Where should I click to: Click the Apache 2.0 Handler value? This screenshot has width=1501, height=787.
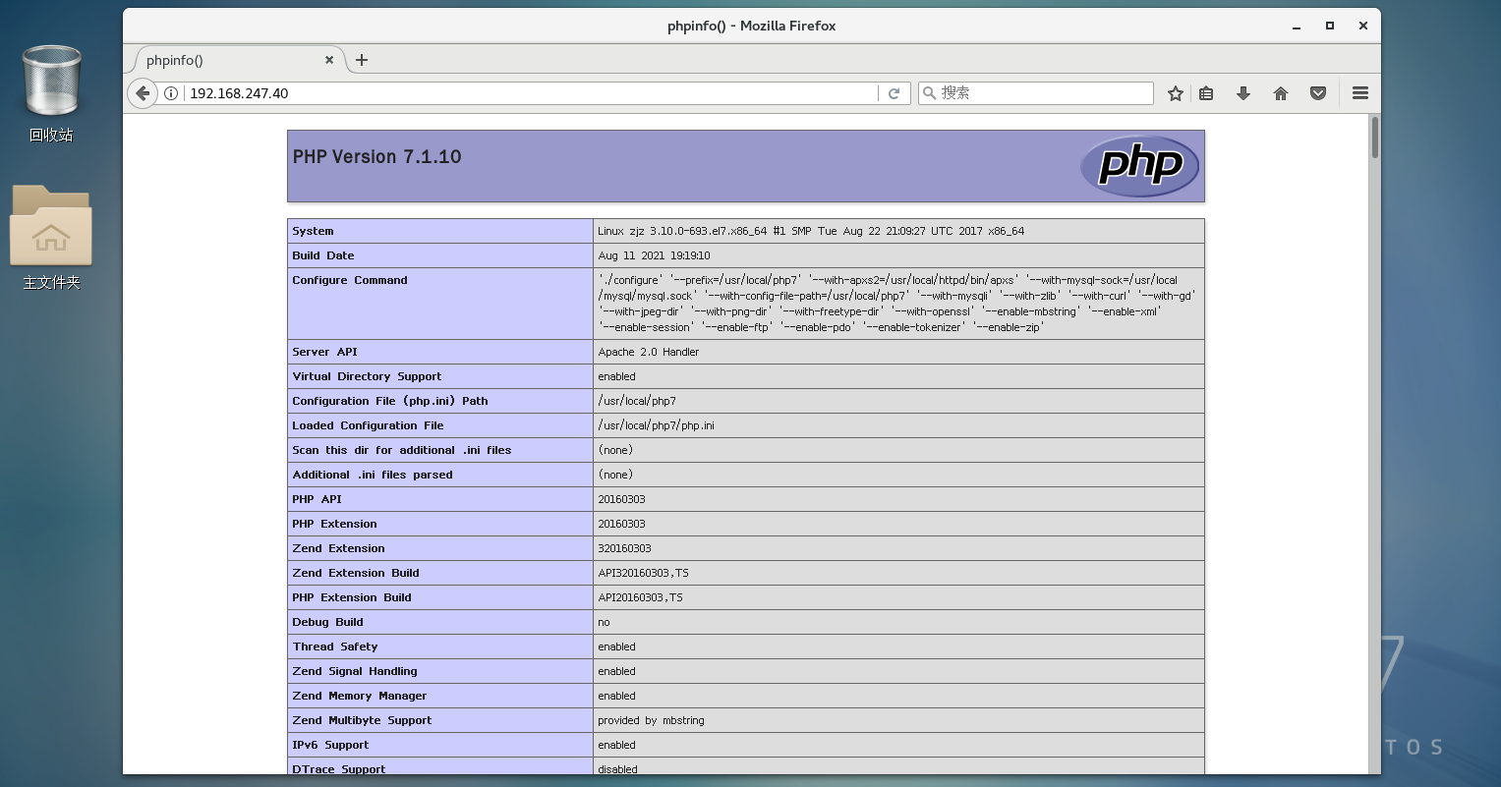click(x=649, y=352)
